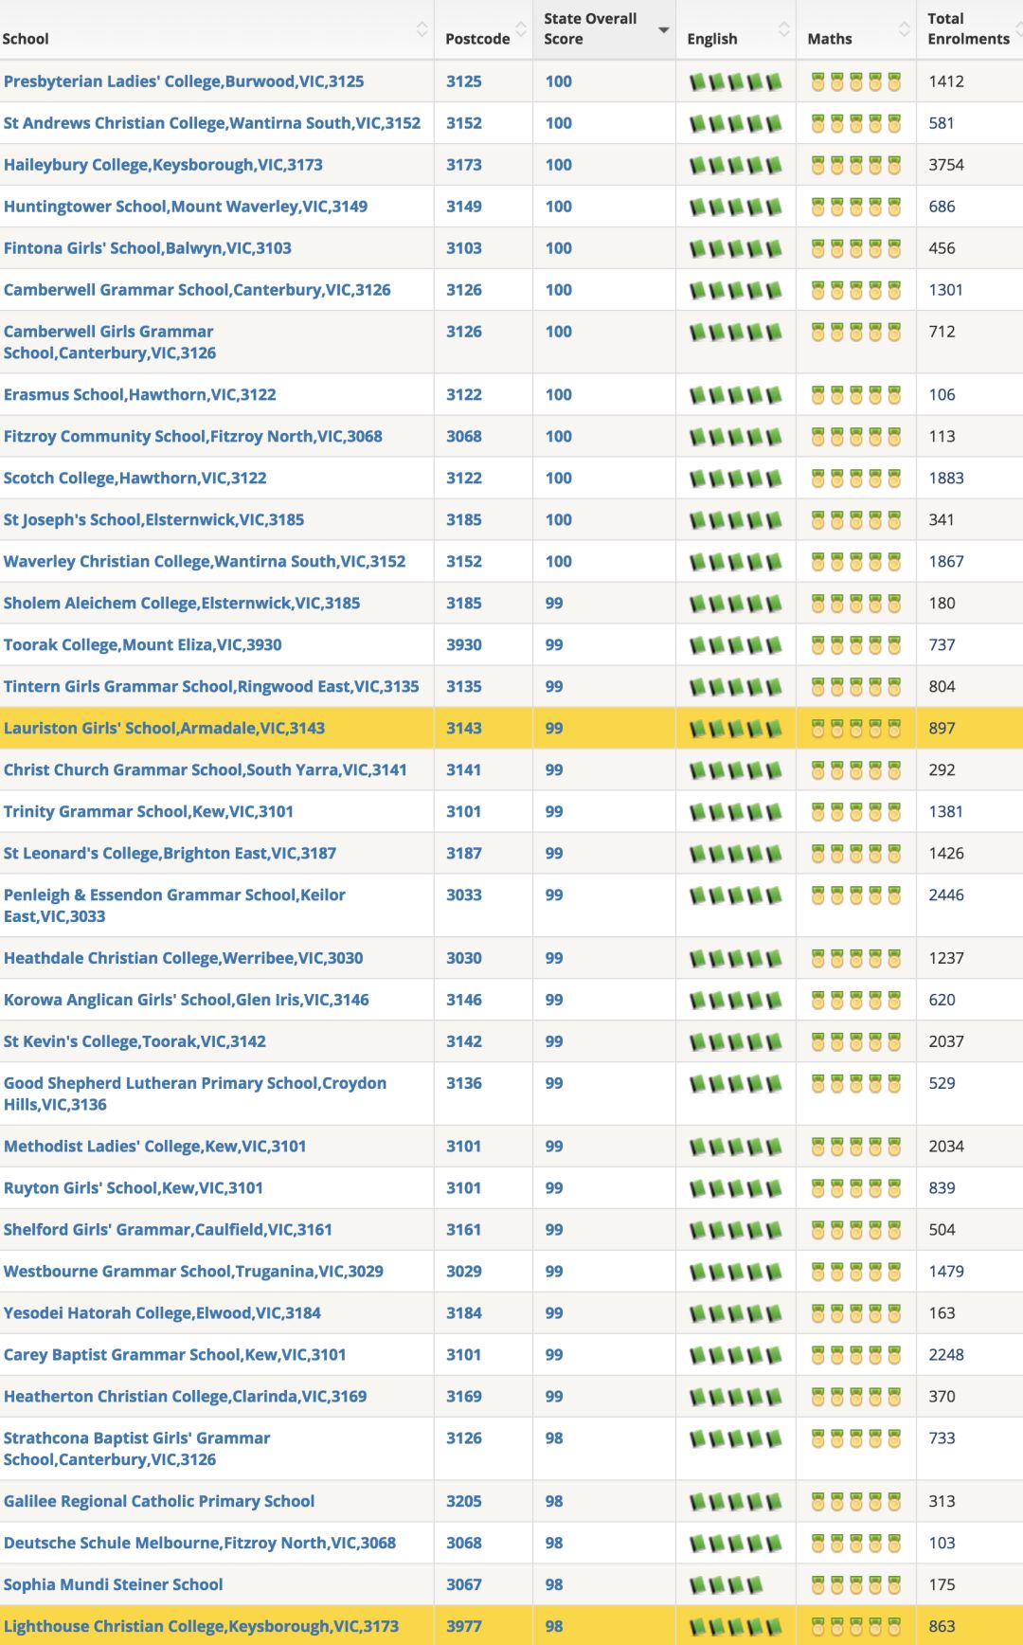1023x1645 pixels.
Task: Click English book rating for Lauriston Girls'
Action: tap(736, 729)
